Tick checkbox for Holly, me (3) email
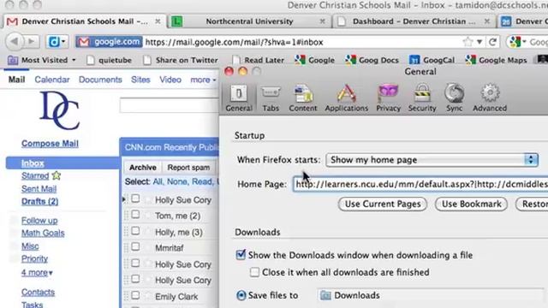Viewport: 548px width, 308px height. point(135,231)
